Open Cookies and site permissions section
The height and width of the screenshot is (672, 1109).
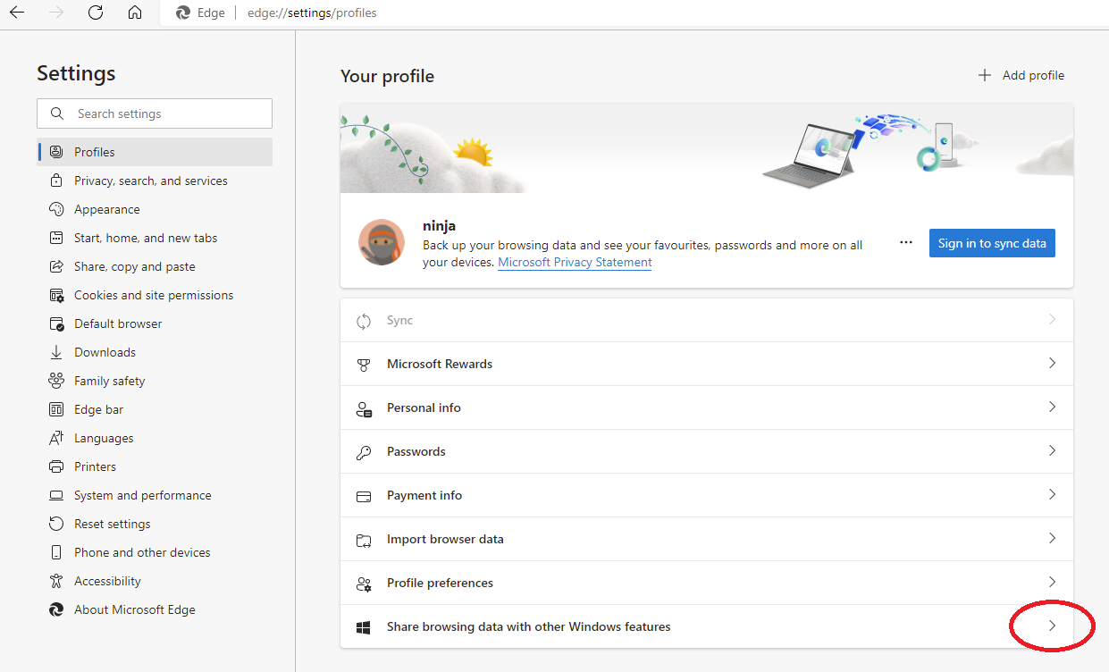pos(153,295)
